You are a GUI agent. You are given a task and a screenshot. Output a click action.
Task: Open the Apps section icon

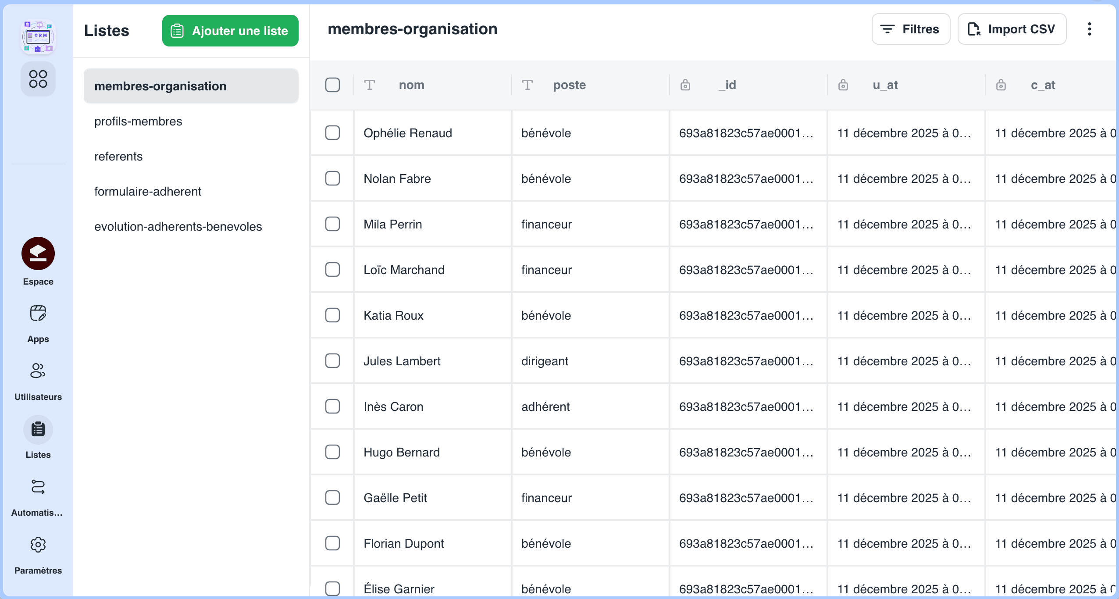coord(38,314)
